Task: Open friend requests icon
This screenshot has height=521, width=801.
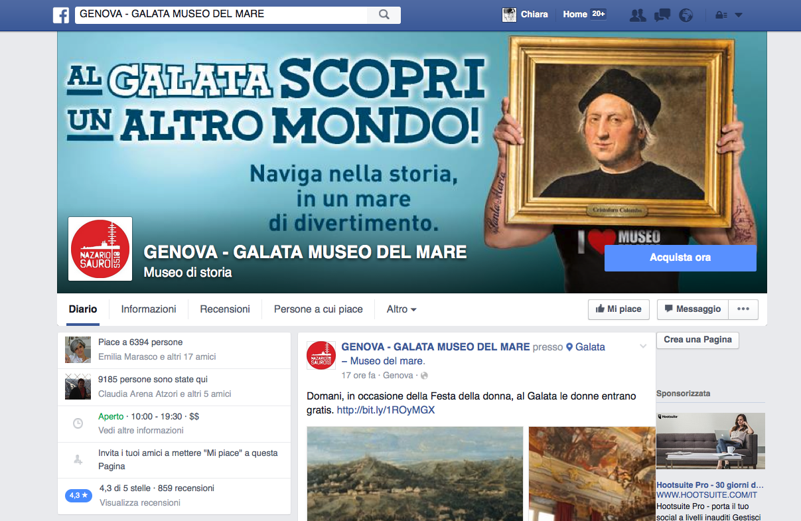Action: click(x=638, y=15)
